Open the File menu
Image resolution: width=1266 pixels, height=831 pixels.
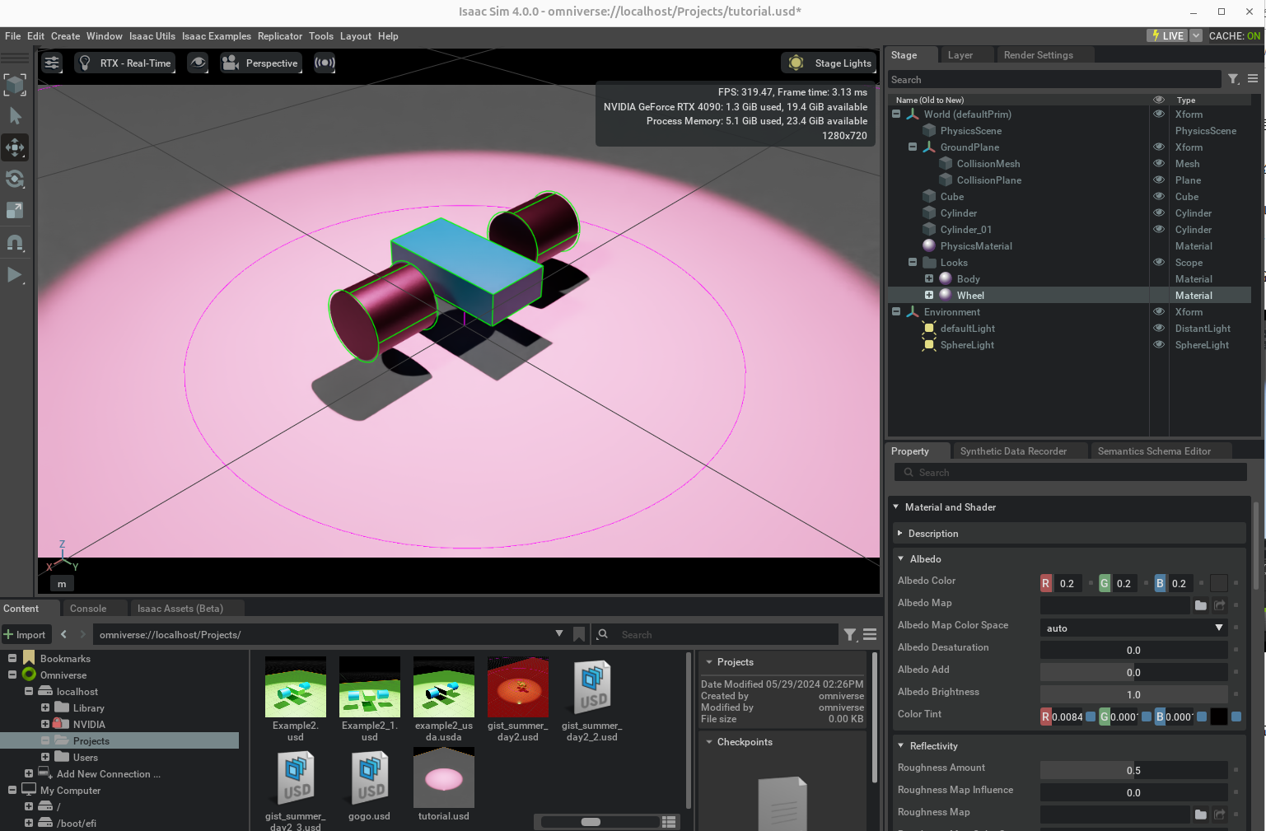click(12, 36)
